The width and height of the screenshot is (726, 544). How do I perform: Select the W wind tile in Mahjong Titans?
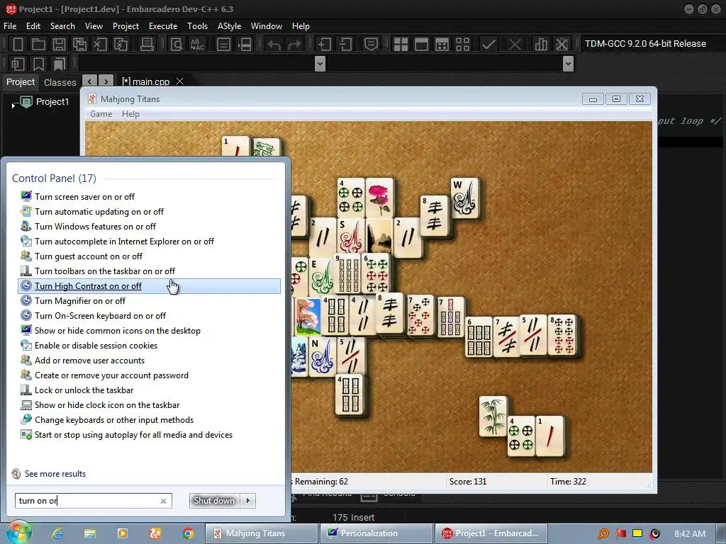(x=464, y=198)
